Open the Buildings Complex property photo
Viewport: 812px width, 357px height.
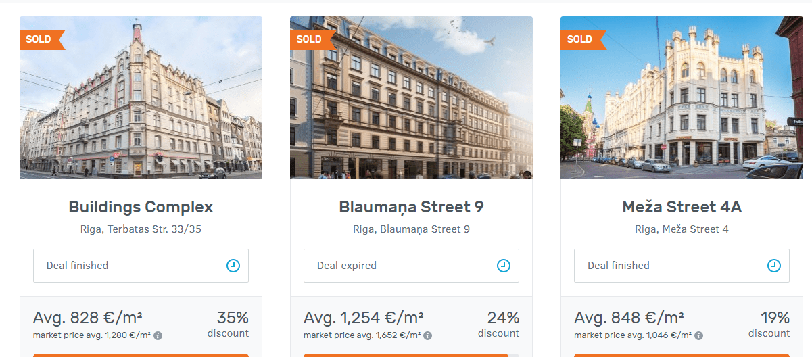coord(141,97)
